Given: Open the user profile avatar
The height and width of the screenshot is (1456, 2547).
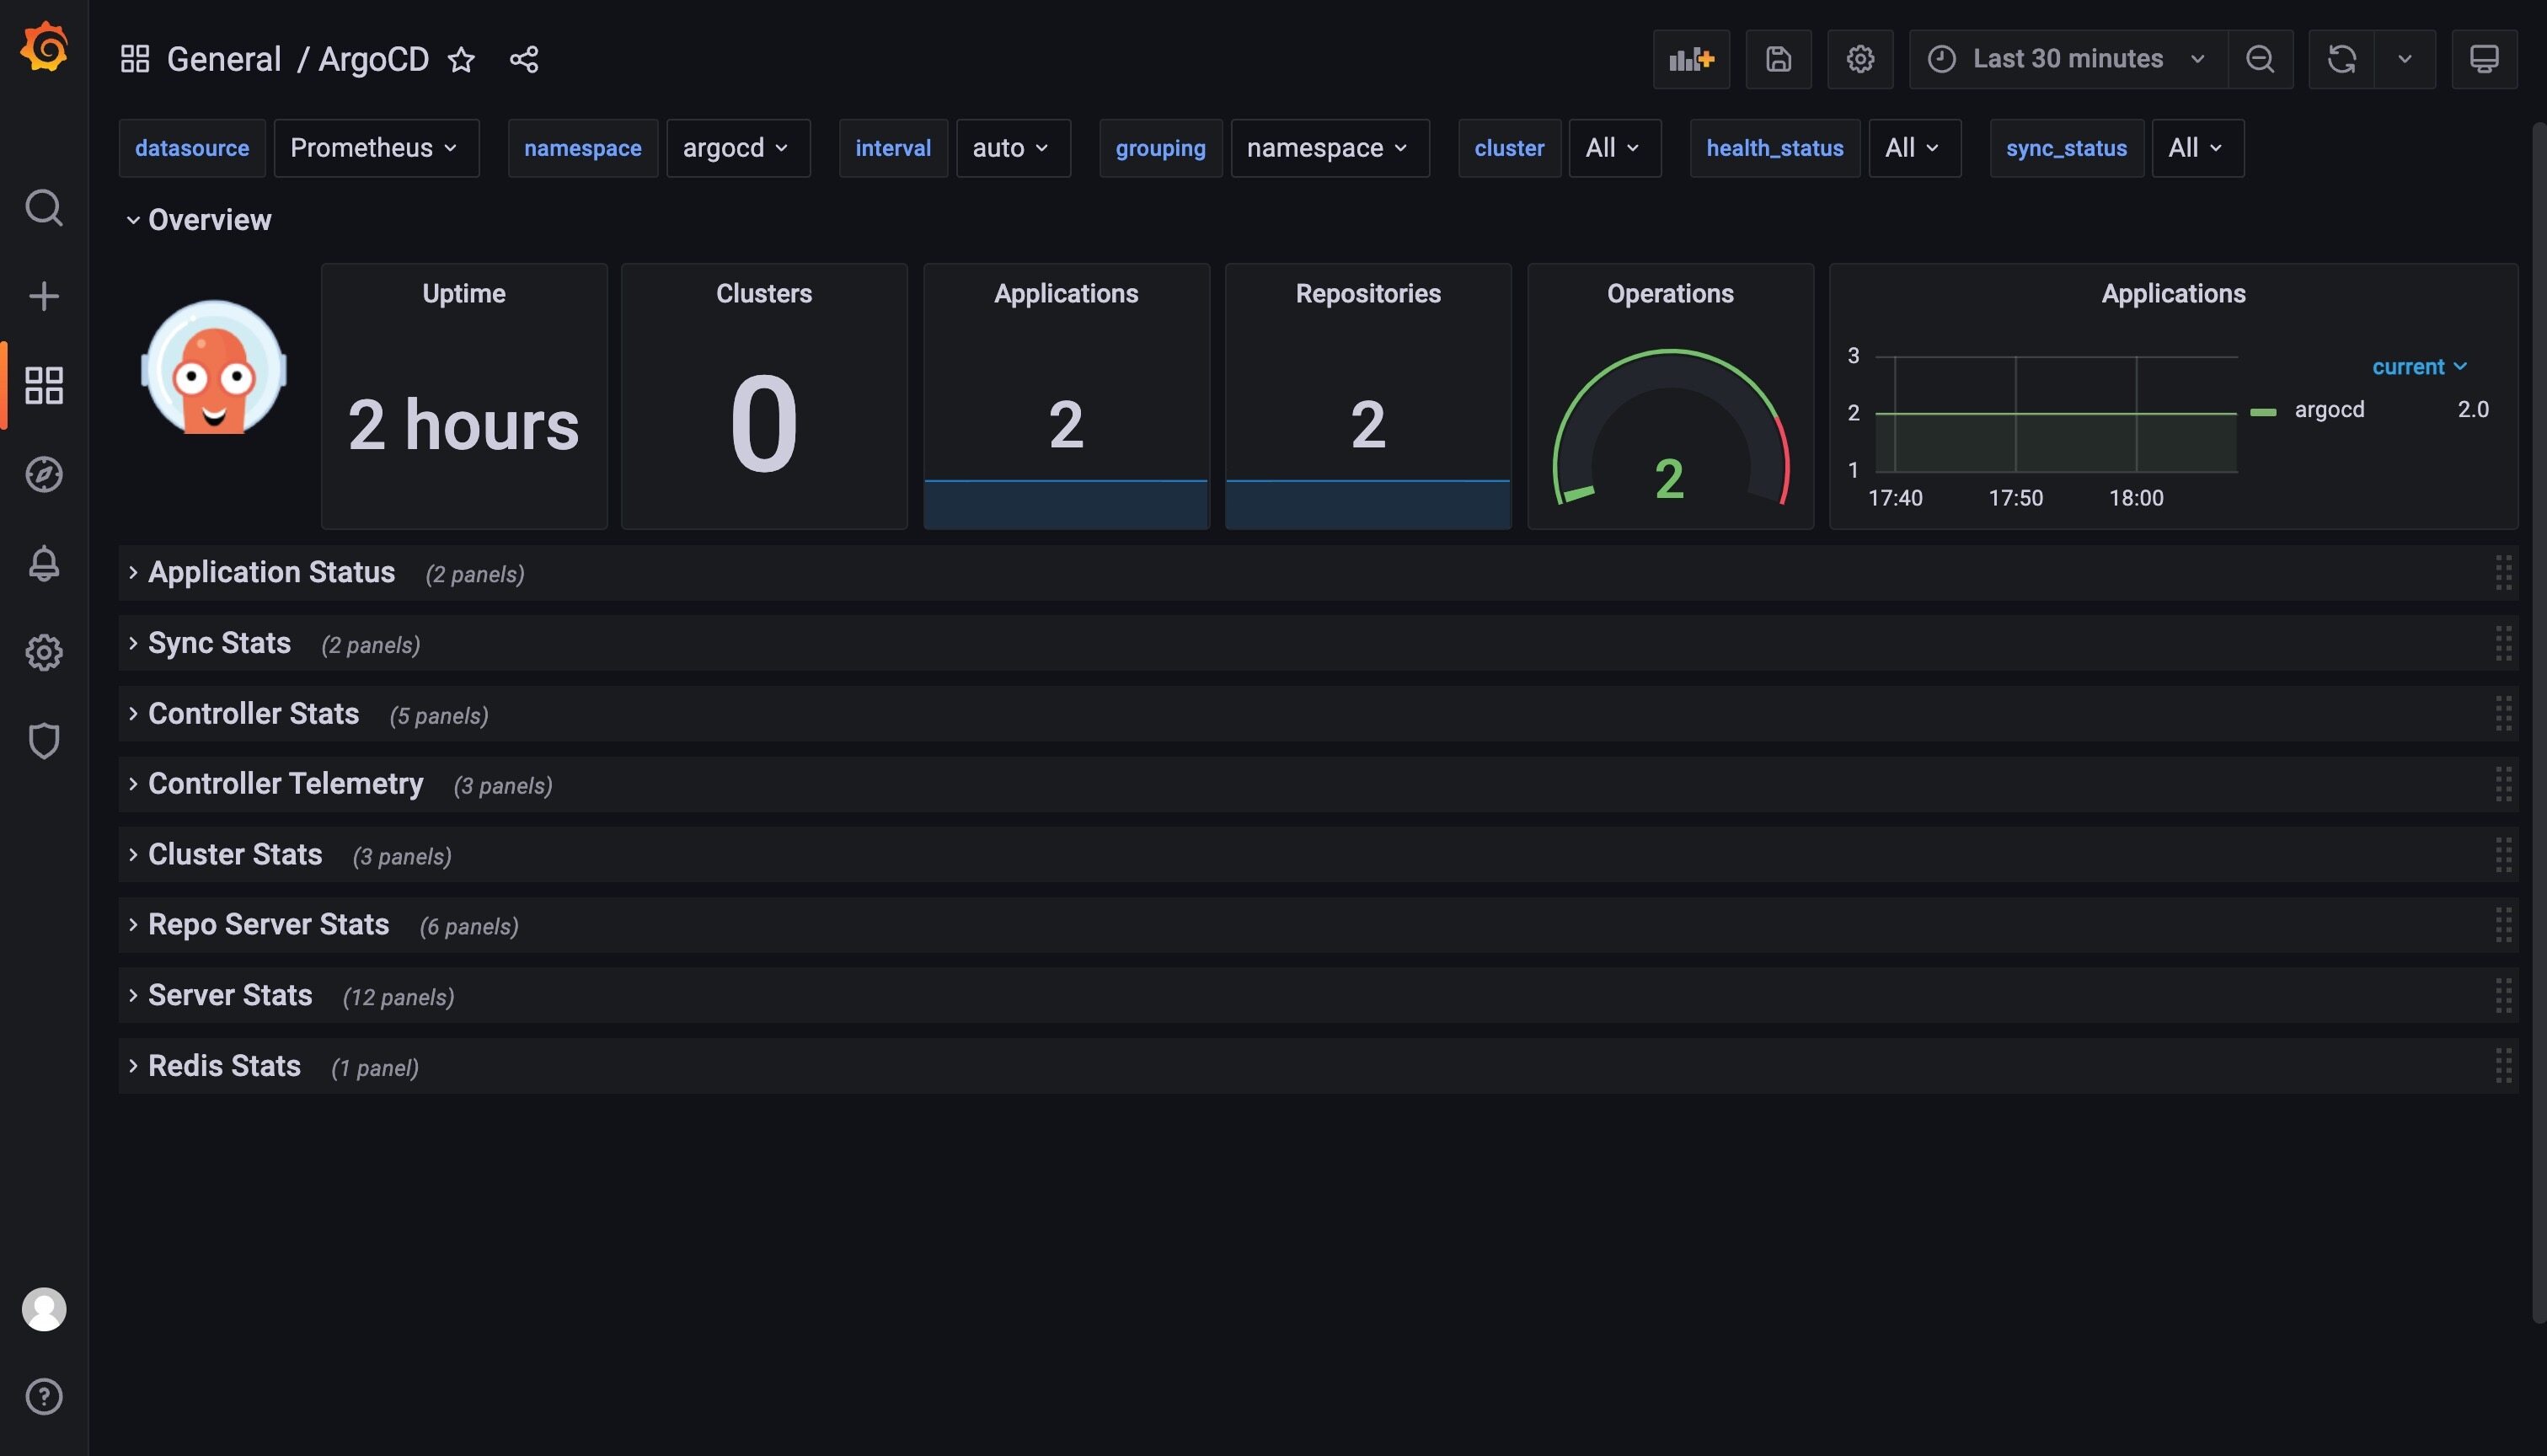Looking at the screenshot, I should [x=44, y=1309].
